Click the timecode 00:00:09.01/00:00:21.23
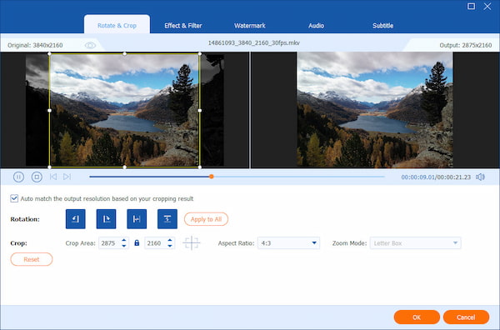Viewport: 500px width, 330px height. [x=436, y=177]
